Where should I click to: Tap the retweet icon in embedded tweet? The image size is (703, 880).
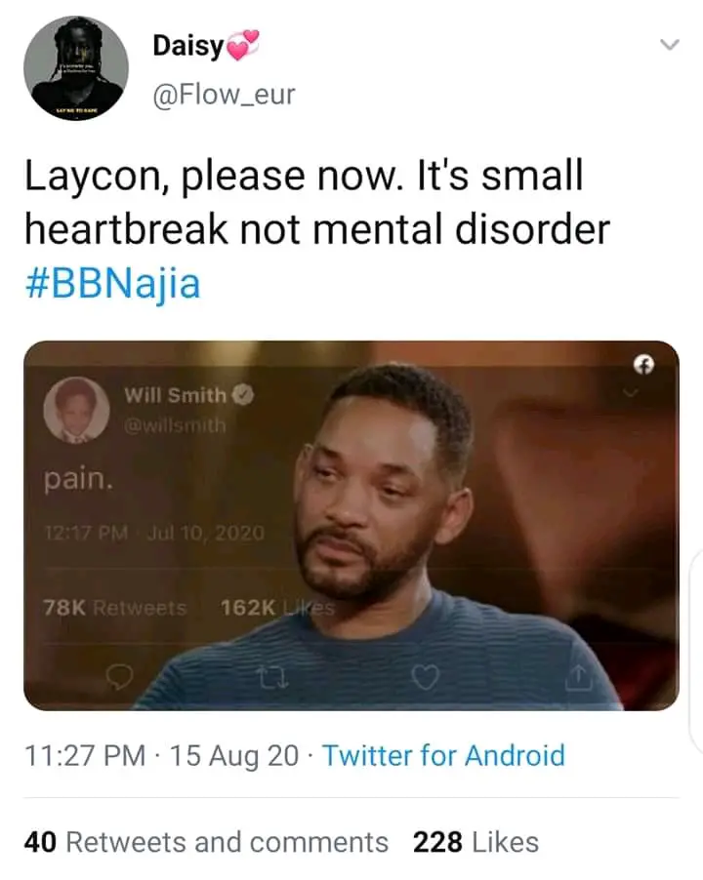(274, 678)
